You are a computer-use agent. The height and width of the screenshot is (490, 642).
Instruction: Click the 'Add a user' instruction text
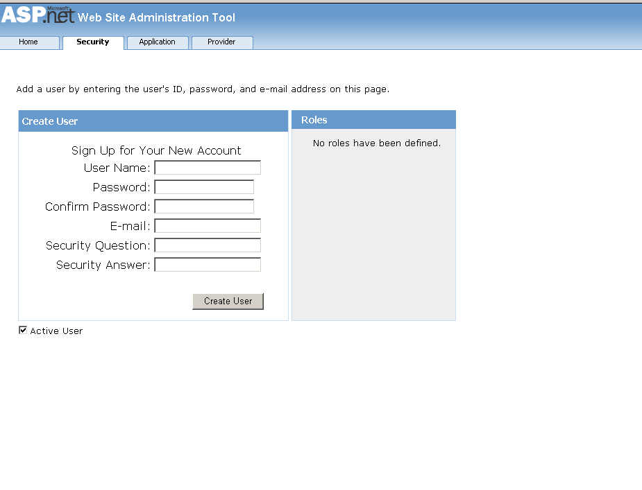click(x=203, y=89)
